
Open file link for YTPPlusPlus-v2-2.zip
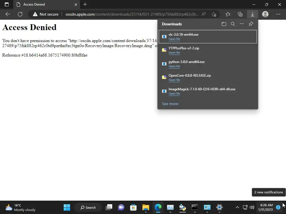[x=174, y=53]
